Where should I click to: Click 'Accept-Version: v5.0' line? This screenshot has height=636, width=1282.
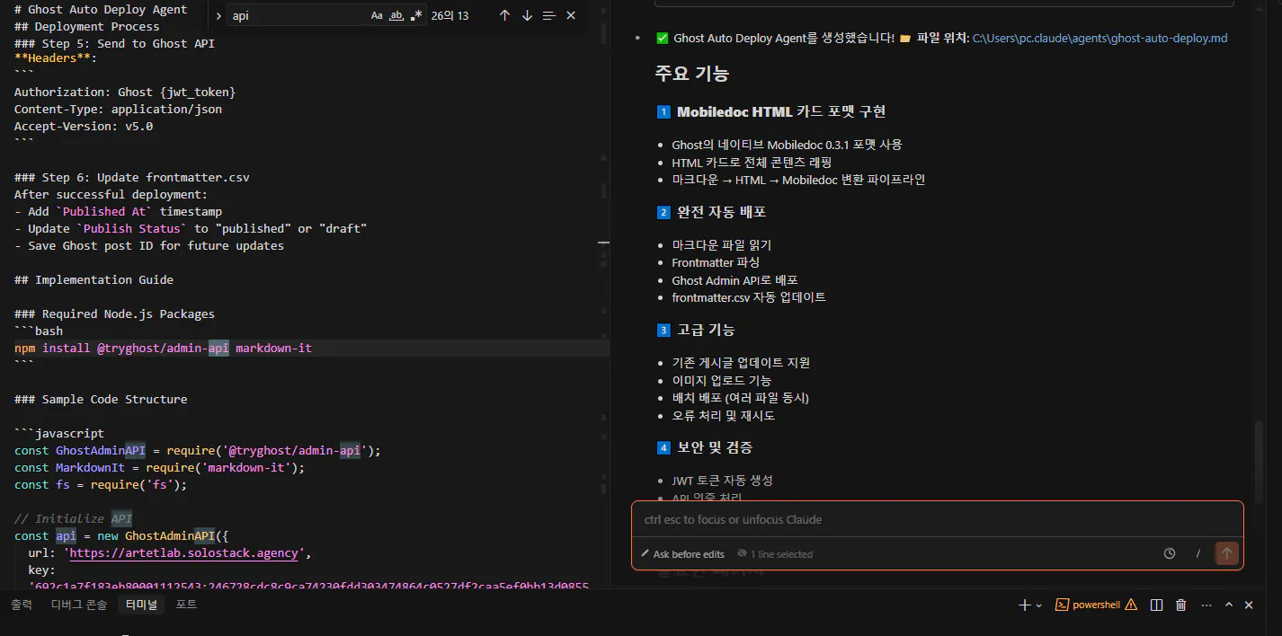(x=84, y=126)
